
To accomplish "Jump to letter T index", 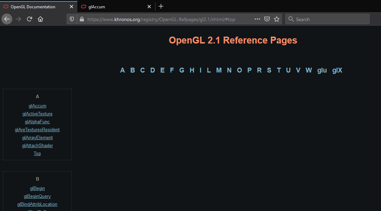I will [279, 70].
